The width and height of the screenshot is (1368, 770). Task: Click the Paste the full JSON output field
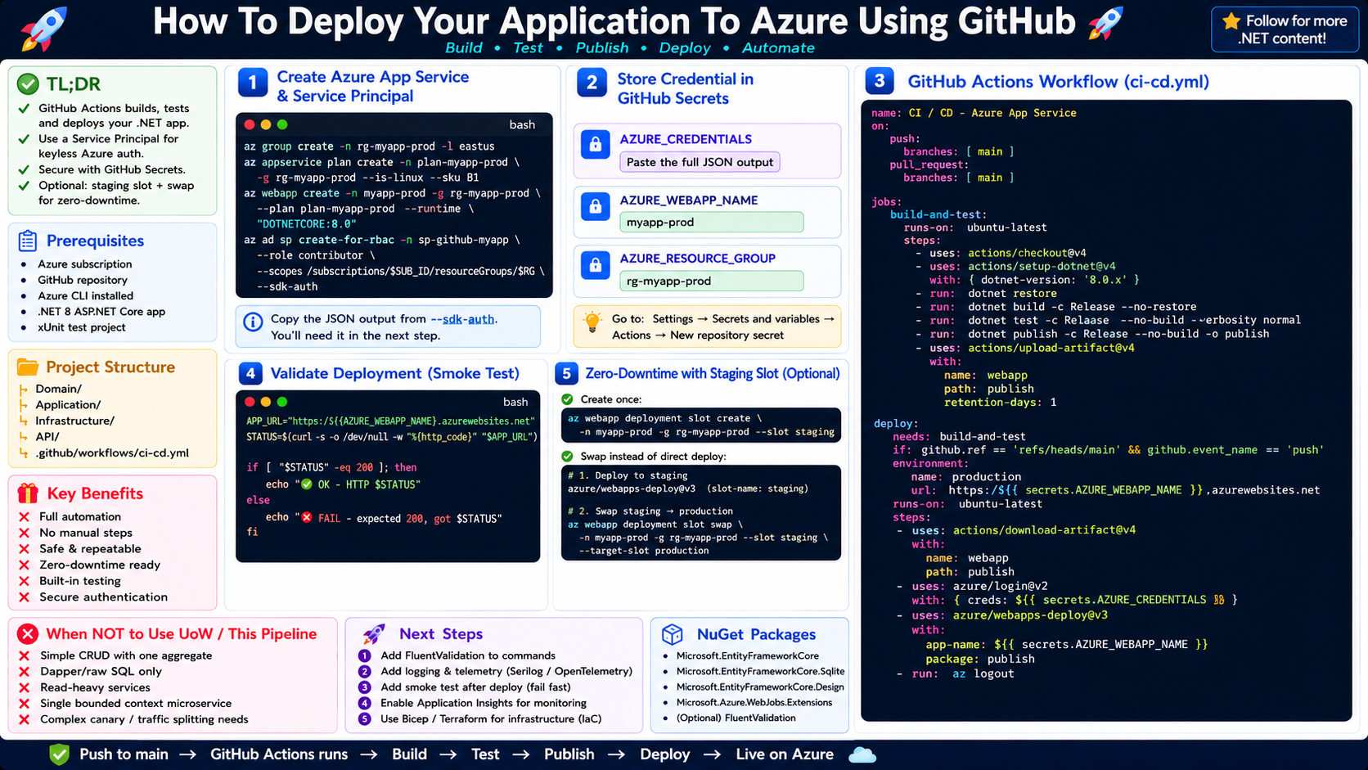point(700,162)
